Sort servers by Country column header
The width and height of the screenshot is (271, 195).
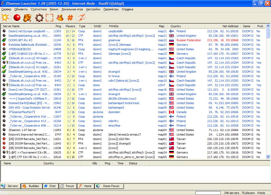click(176, 26)
